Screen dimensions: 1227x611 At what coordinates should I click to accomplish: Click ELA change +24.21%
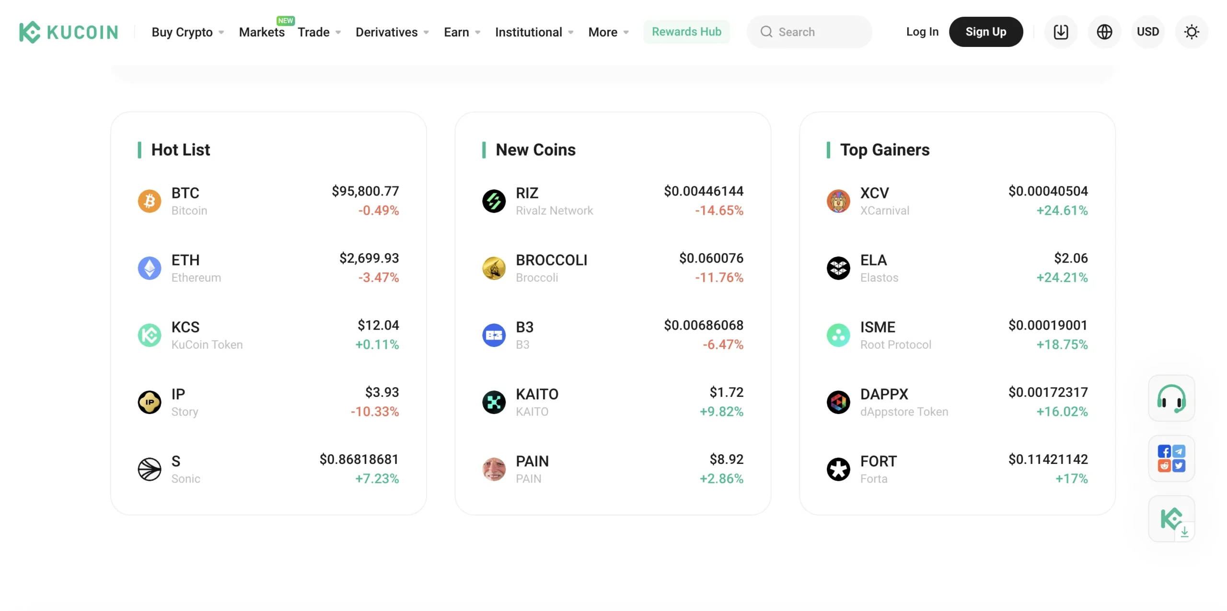(1062, 277)
